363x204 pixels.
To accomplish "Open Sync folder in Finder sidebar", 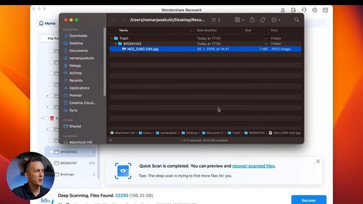I will (70, 110).
